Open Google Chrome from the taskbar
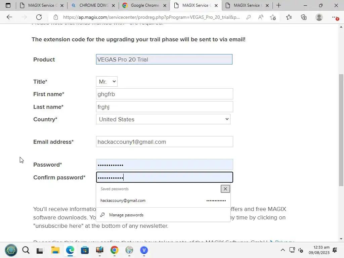 coord(114,250)
